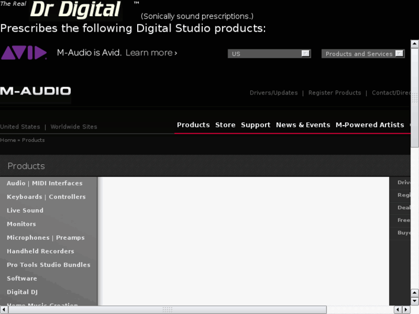Open Worldwide Sites link
The height and width of the screenshot is (314, 419).
(74, 127)
